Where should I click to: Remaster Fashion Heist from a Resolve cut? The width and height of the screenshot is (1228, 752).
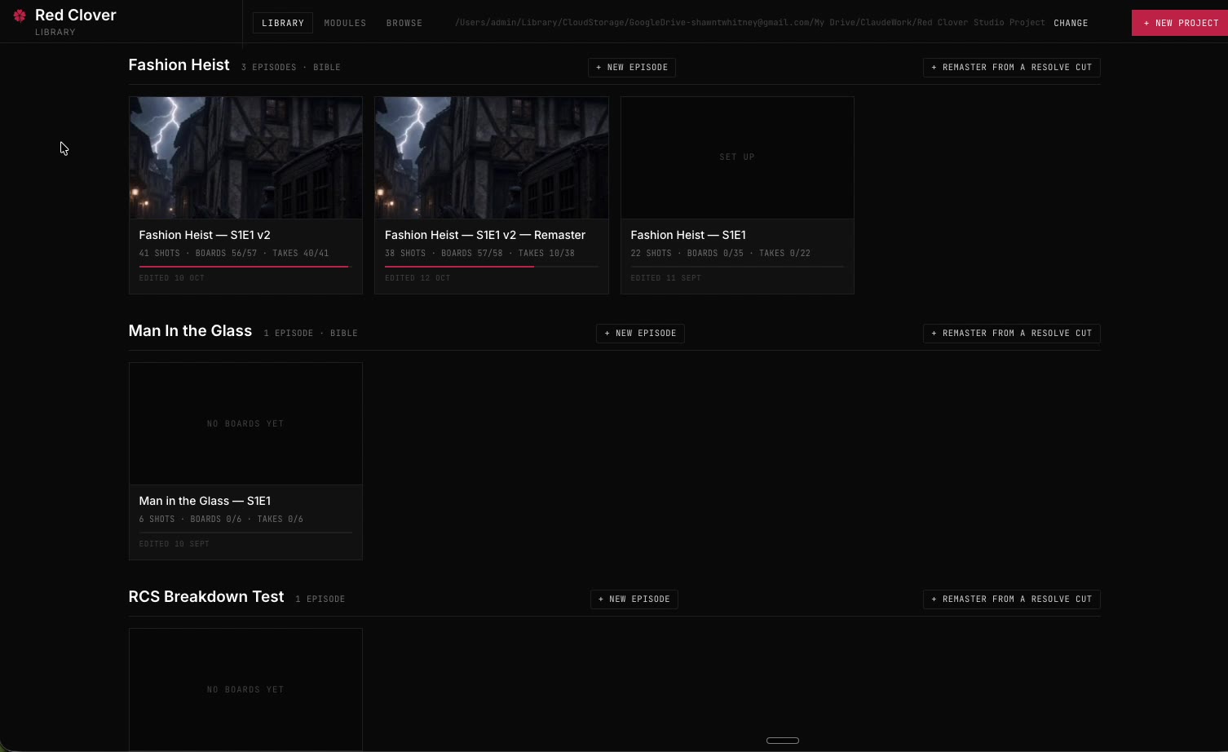coord(1011,68)
